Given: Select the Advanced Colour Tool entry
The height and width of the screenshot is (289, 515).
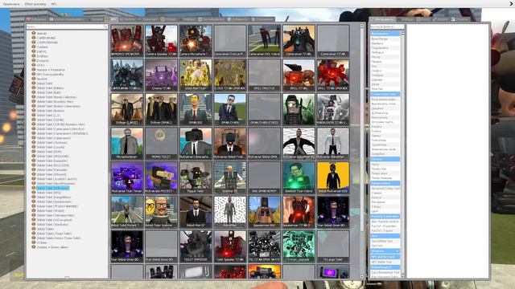Looking at the screenshot, I should point(385,189).
